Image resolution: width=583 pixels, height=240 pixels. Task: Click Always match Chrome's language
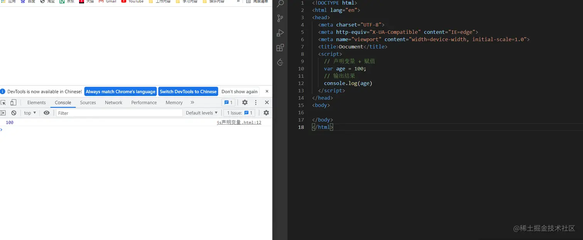coord(120,92)
